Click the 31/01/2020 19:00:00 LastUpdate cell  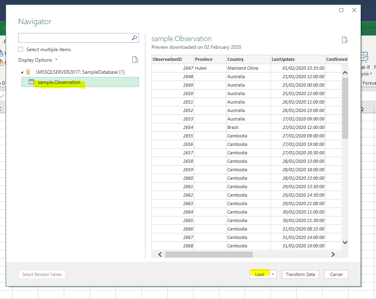point(298,246)
